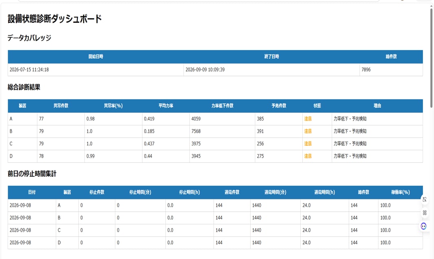Click the 停止件数 column header
The width and height of the screenshot is (434, 259).
point(97,192)
